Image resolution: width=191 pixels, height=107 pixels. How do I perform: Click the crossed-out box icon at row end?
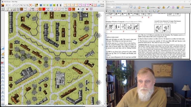(91, 9)
